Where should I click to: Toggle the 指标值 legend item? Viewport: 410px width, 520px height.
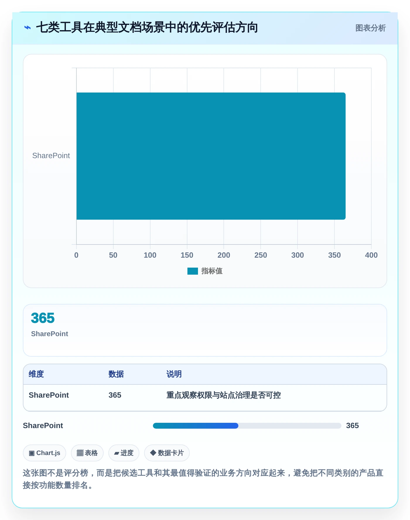tap(205, 271)
